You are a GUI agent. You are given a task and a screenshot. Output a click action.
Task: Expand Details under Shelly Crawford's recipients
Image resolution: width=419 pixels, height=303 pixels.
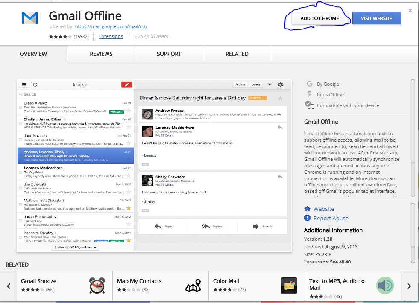170,184
